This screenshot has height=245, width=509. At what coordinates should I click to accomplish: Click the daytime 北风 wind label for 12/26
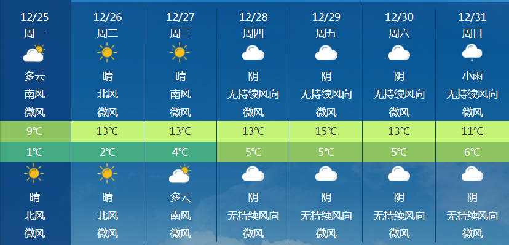108,95
